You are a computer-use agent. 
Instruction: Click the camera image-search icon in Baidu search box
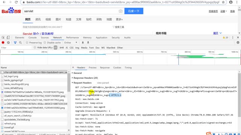[x=120, y=11]
